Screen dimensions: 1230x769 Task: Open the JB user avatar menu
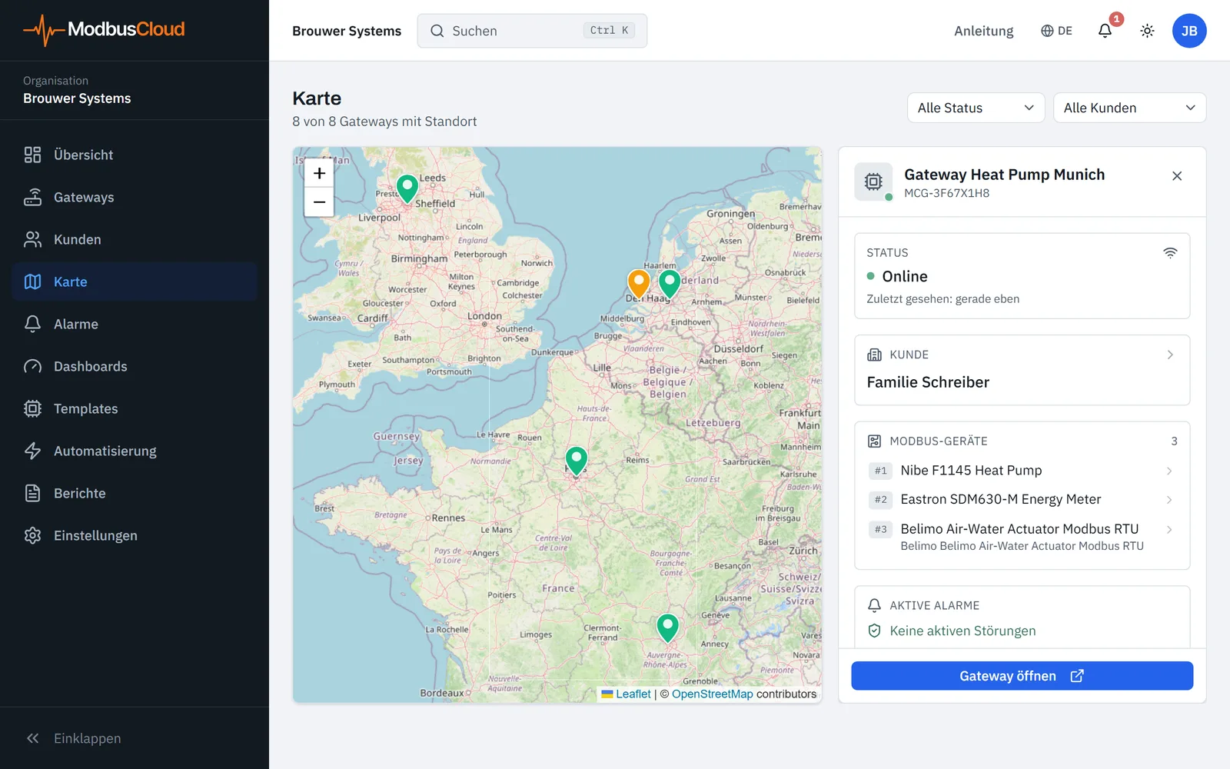1189,31
